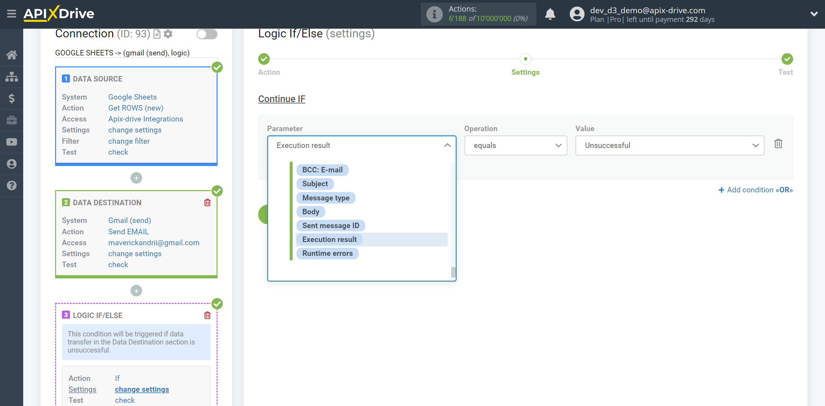Select Message type parameter option
Image resolution: width=825 pixels, height=406 pixels.
pyautogui.click(x=326, y=198)
